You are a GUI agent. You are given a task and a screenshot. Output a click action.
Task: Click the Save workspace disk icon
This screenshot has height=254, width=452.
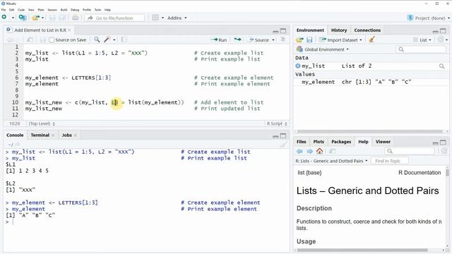[309, 40]
